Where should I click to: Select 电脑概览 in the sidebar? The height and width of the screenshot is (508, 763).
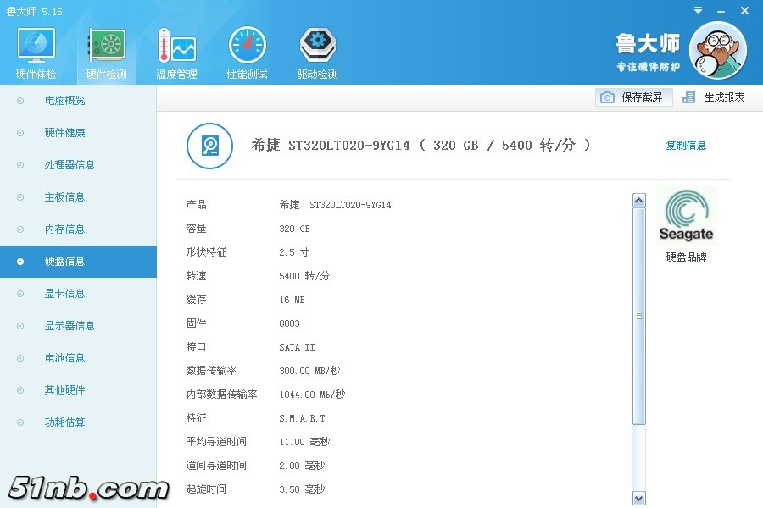pyautogui.click(x=64, y=101)
